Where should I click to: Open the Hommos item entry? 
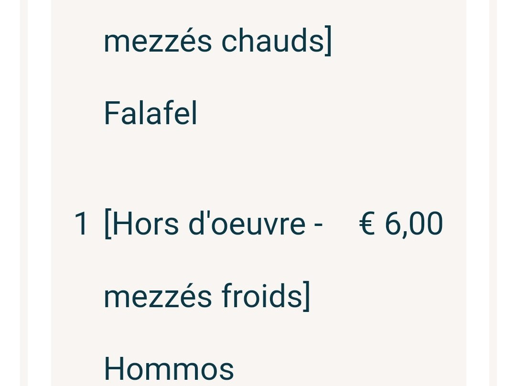pos(169,368)
